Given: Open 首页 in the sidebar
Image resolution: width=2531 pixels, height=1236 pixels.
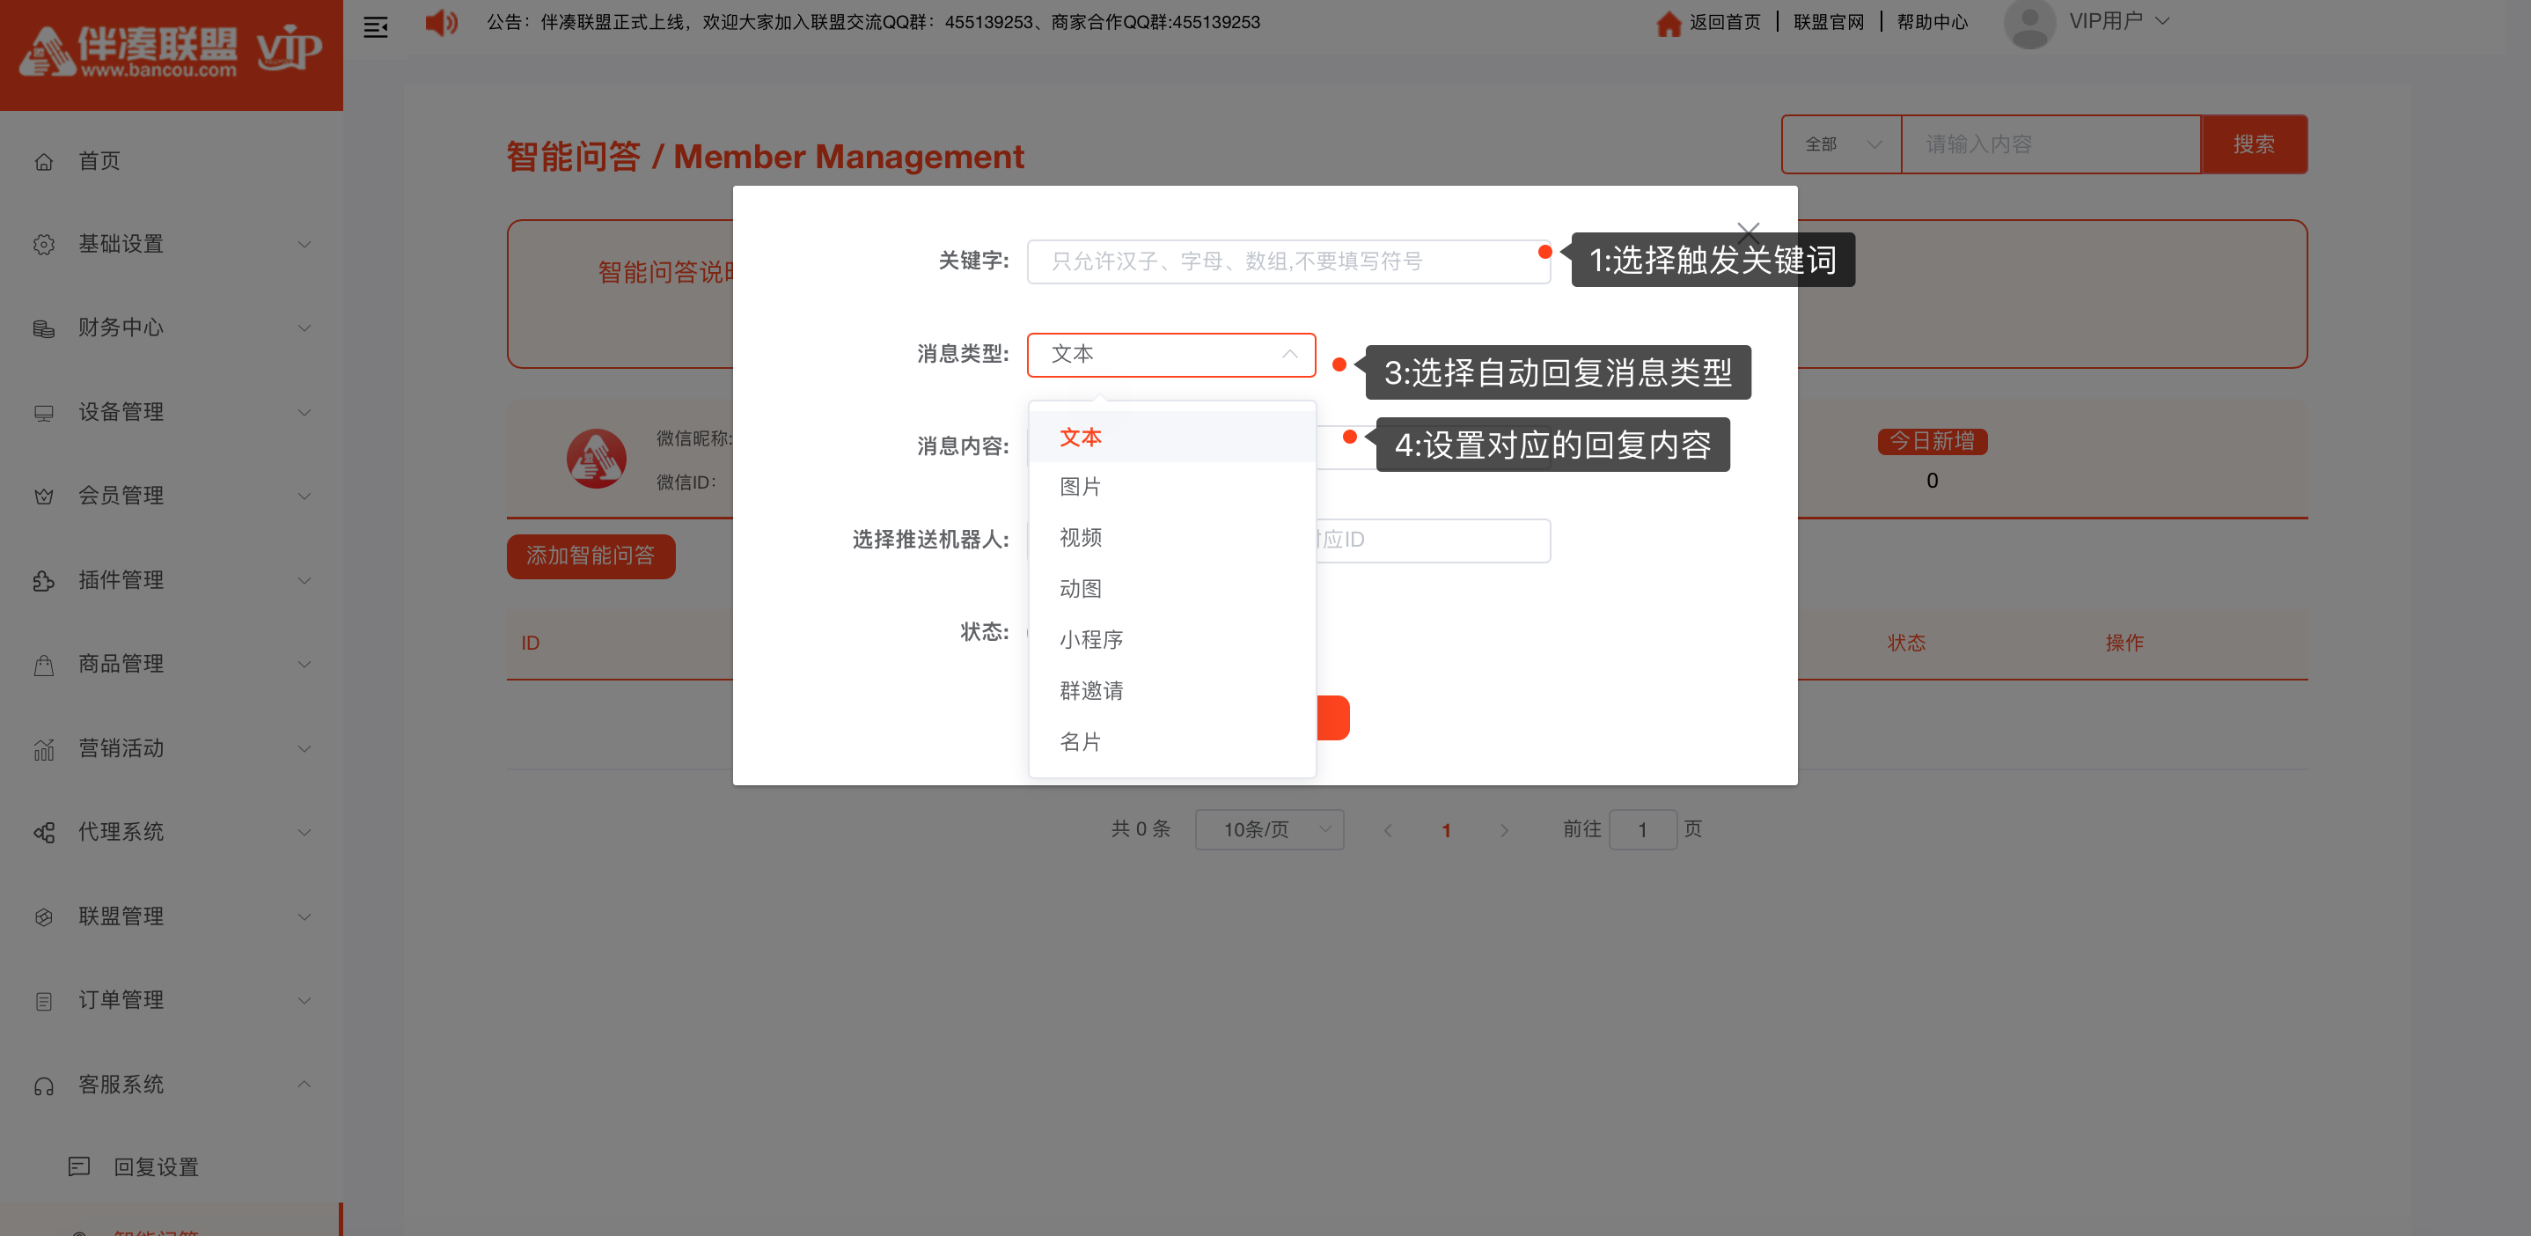Looking at the screenshot, I should point(171,161).
